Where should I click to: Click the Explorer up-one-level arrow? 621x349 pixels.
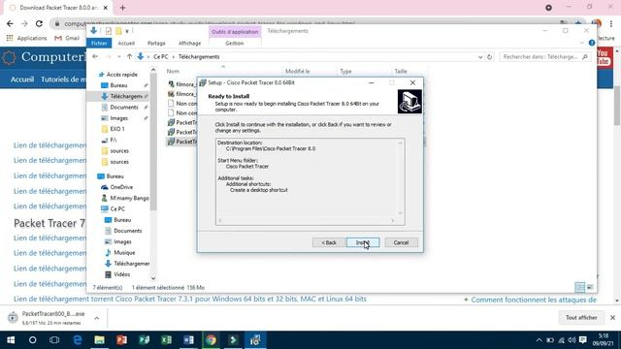[x=129, y=57]
